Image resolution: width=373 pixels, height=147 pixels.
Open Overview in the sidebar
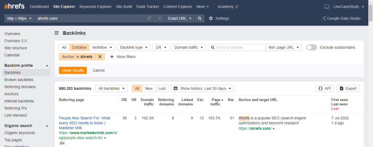click(12, 34)
